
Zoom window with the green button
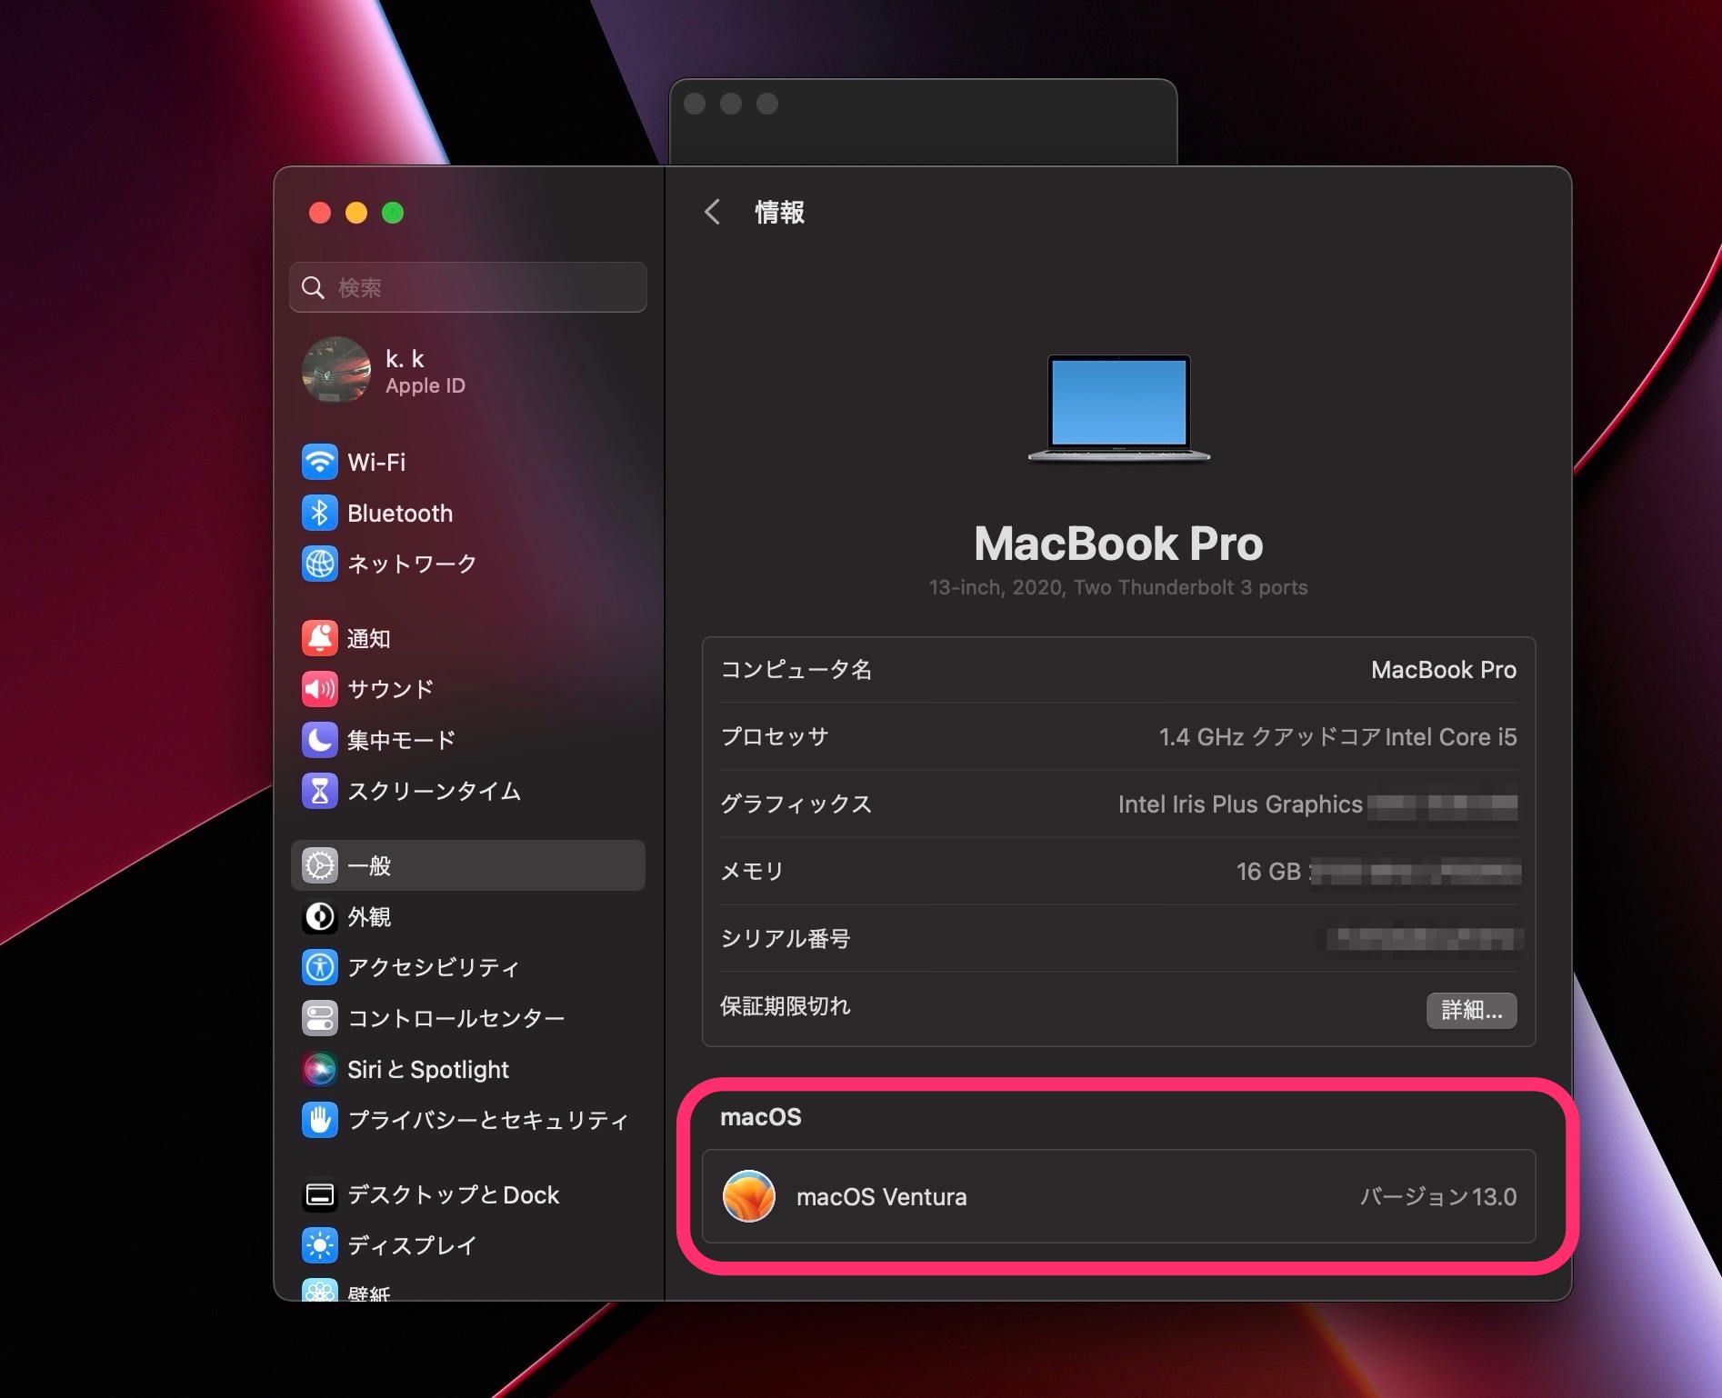[393, 213]
